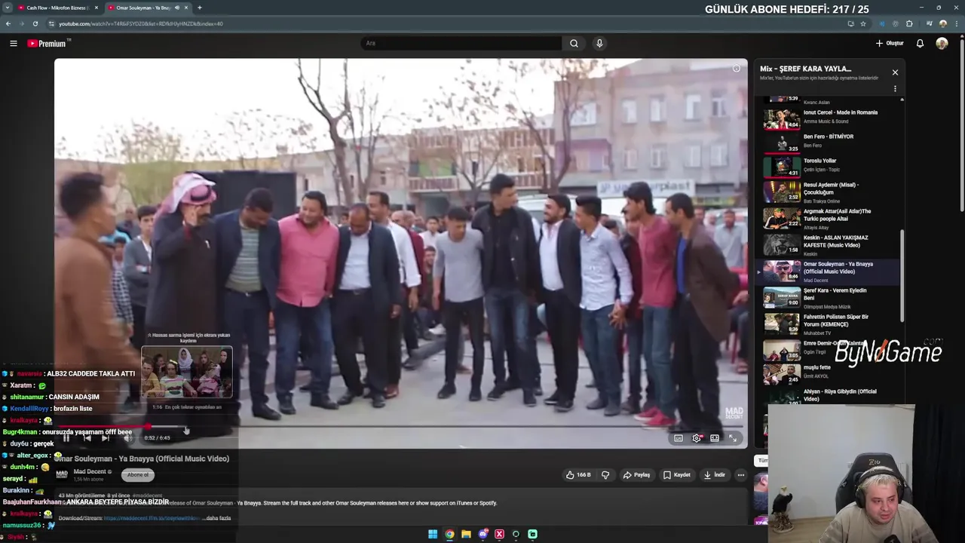
Task: Open Google Chrome from the taskbar
Action: pos(449,534)
